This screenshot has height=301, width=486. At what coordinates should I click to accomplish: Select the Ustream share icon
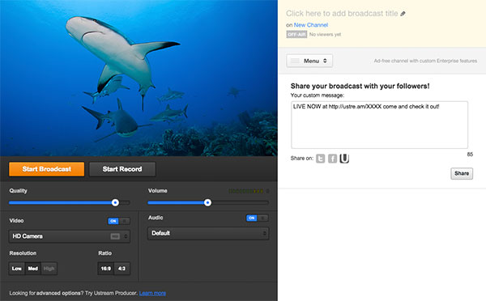344,159
